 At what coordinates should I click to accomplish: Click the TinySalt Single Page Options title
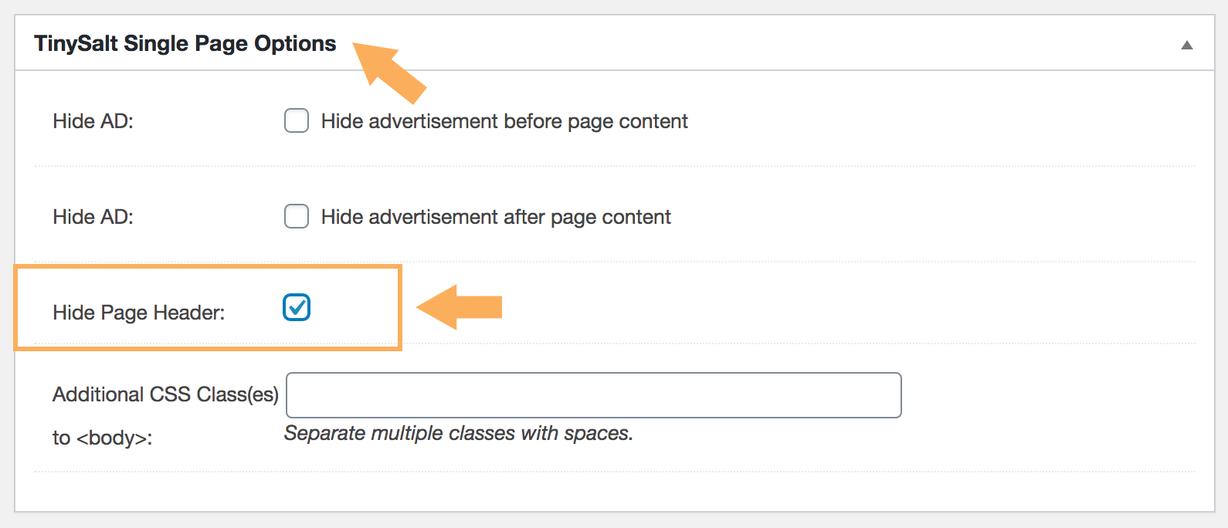[x=185, y=43]
